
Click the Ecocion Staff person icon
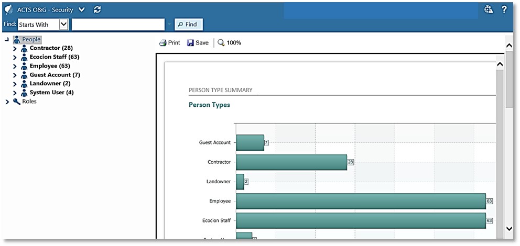coord(24,58)
